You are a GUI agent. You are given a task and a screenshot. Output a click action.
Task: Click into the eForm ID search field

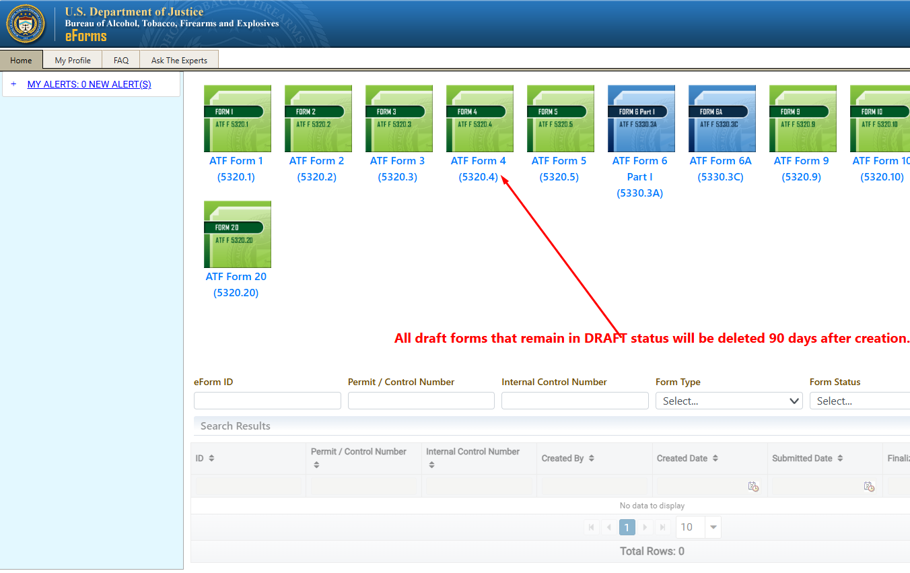tap(267, 401)
